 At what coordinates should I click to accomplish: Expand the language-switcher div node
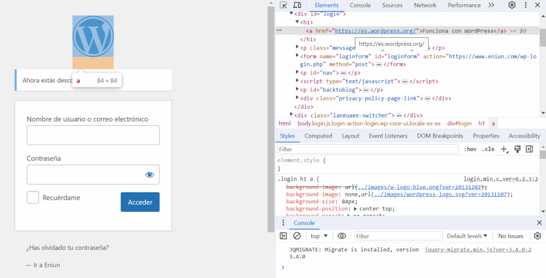pos(292,115)
